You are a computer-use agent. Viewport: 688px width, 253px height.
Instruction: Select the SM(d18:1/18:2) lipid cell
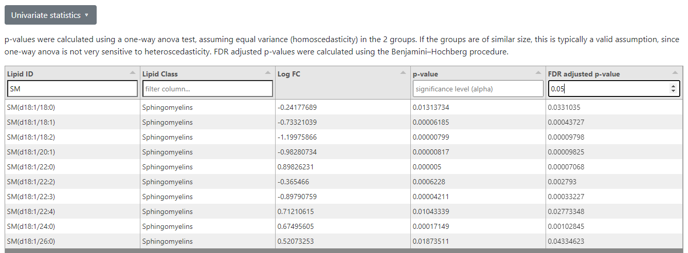coord(31,137)
